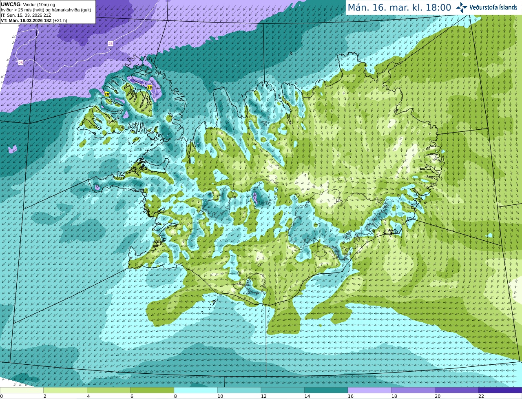Screen dimensions: 522x399
Task: Click the scale label 2
Action: [x=45, y=396]
